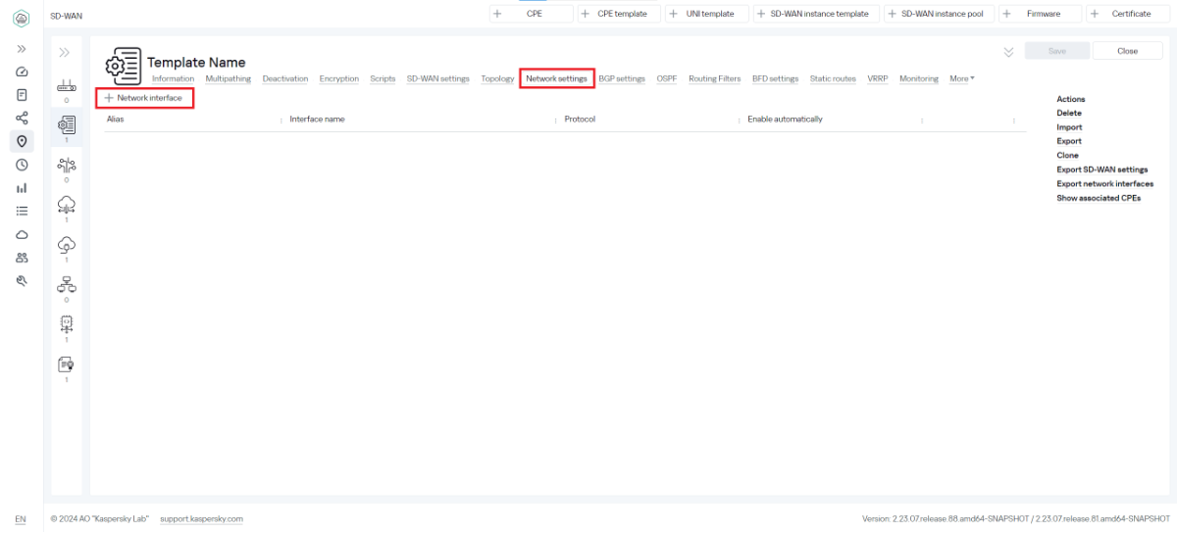Select Show associated CPEs action
1177x533 pixels.
pos(1099,198)
